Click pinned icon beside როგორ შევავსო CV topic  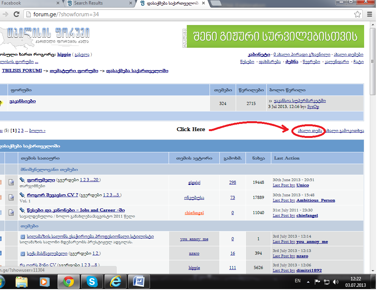22,195
